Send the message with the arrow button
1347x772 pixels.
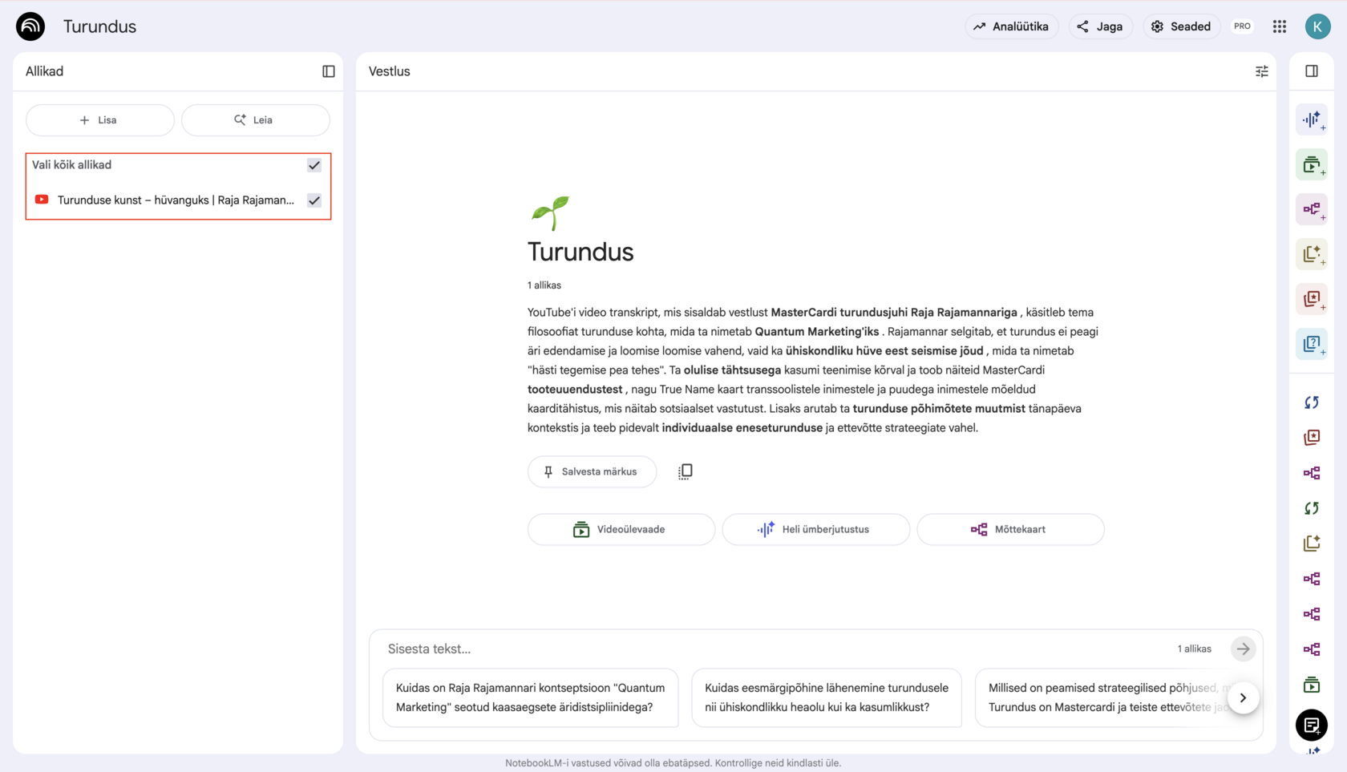tap(1243, 649)
